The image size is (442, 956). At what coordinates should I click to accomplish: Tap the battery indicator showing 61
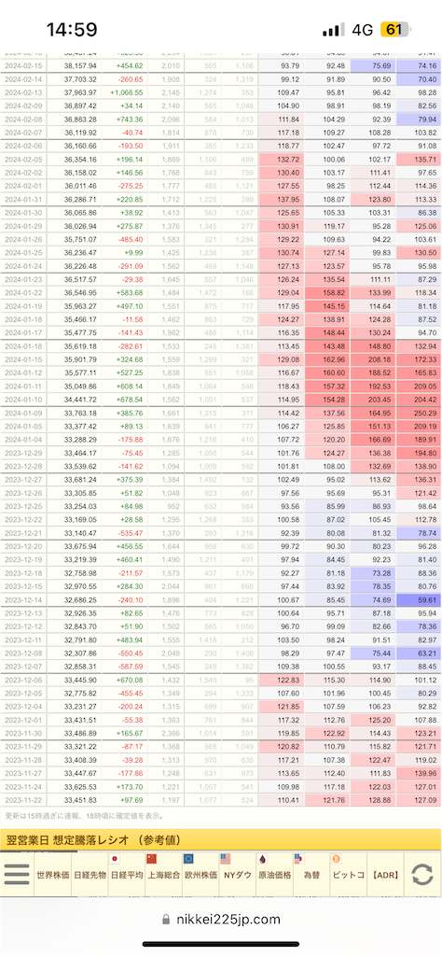pyautogui.click(x=395, y=29)
